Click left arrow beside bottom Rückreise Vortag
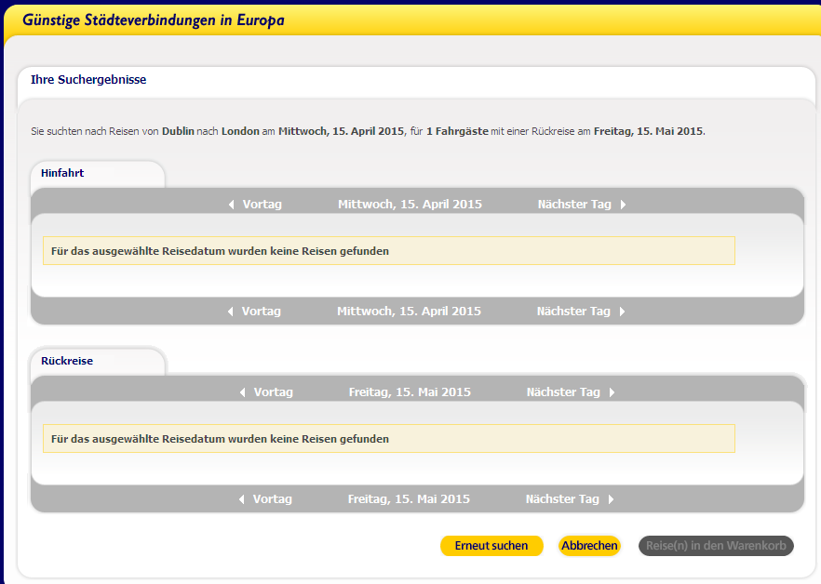 point(241,499)
